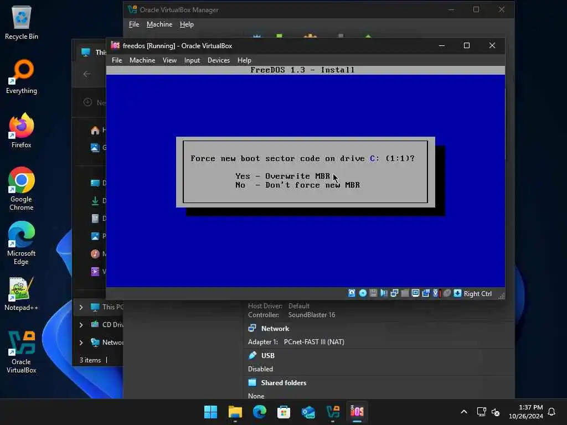Click the display monitor indicator in VM status bar
This screenshot has height=425, width=567.
point(415,293)
